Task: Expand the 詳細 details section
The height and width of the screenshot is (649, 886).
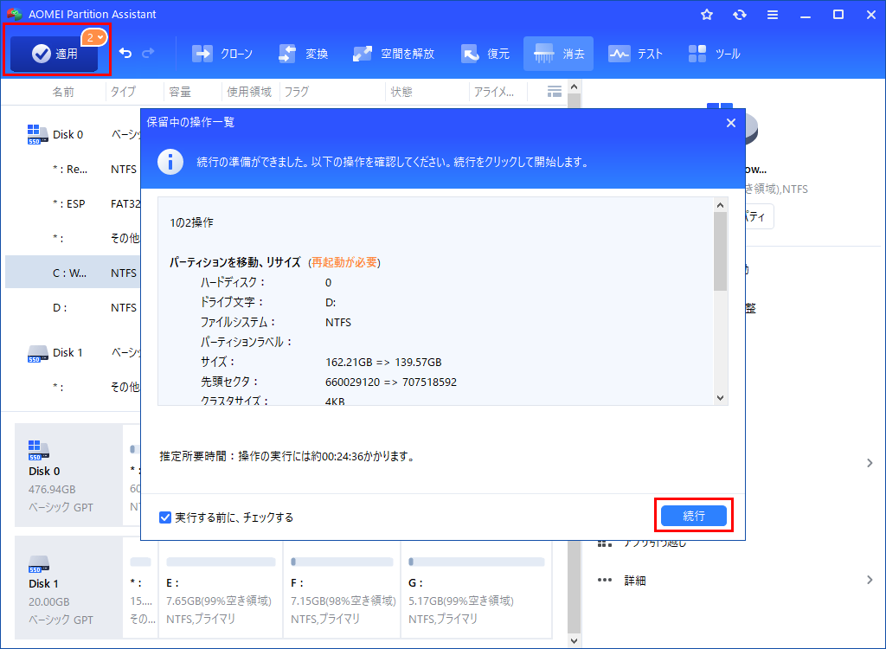Action: 869,580
